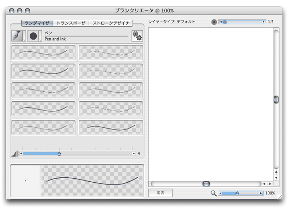This screenshot has width=288, height=216.
Task: Select the top-left stroke variation thumbnail
Action: (x=44, y=53)
